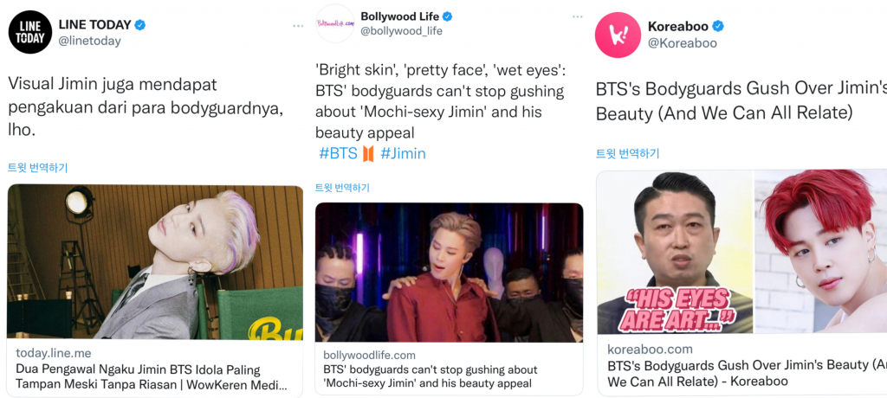Translate the Koreaboo tweet
Viewport: 887px width, 398px height.
tap(628, 154)
